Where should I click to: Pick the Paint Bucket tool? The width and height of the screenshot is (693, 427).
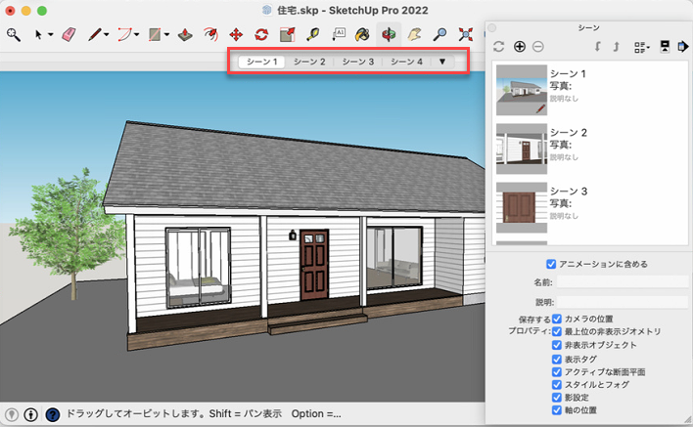click(x=363, y=34)
